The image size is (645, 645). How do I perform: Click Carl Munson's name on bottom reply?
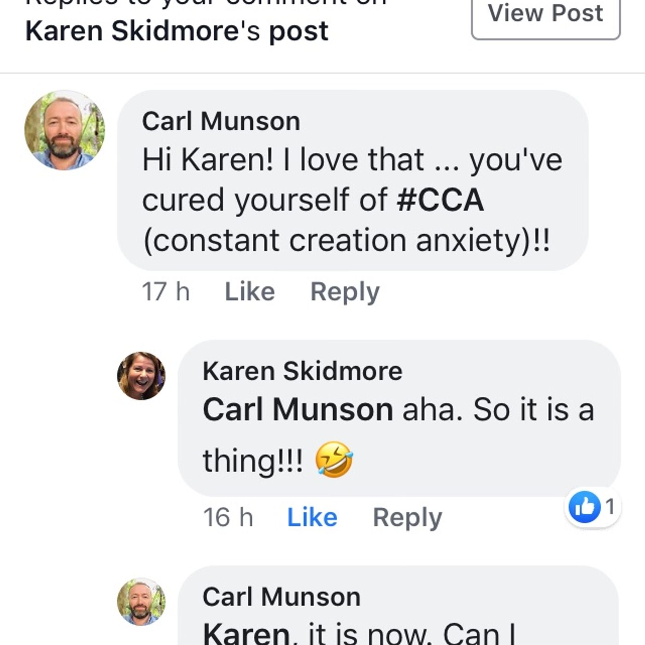coord(281,597)
